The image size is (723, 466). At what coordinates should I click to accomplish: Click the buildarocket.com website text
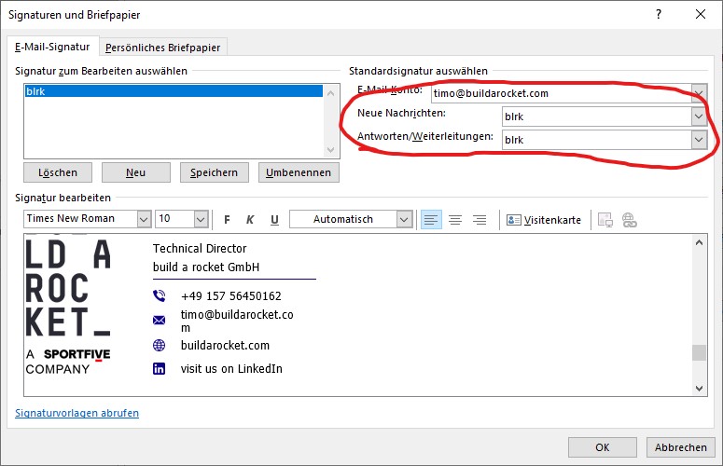225,346
